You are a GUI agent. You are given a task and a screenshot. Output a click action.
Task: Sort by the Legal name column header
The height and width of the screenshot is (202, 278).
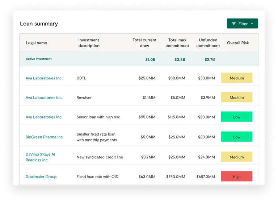[x=36, y=43]
